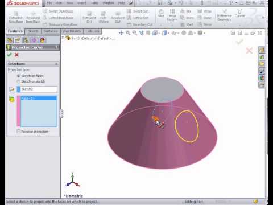Choose the Wrap feature
Screen dimensions: 273x205
pos(204,11)
